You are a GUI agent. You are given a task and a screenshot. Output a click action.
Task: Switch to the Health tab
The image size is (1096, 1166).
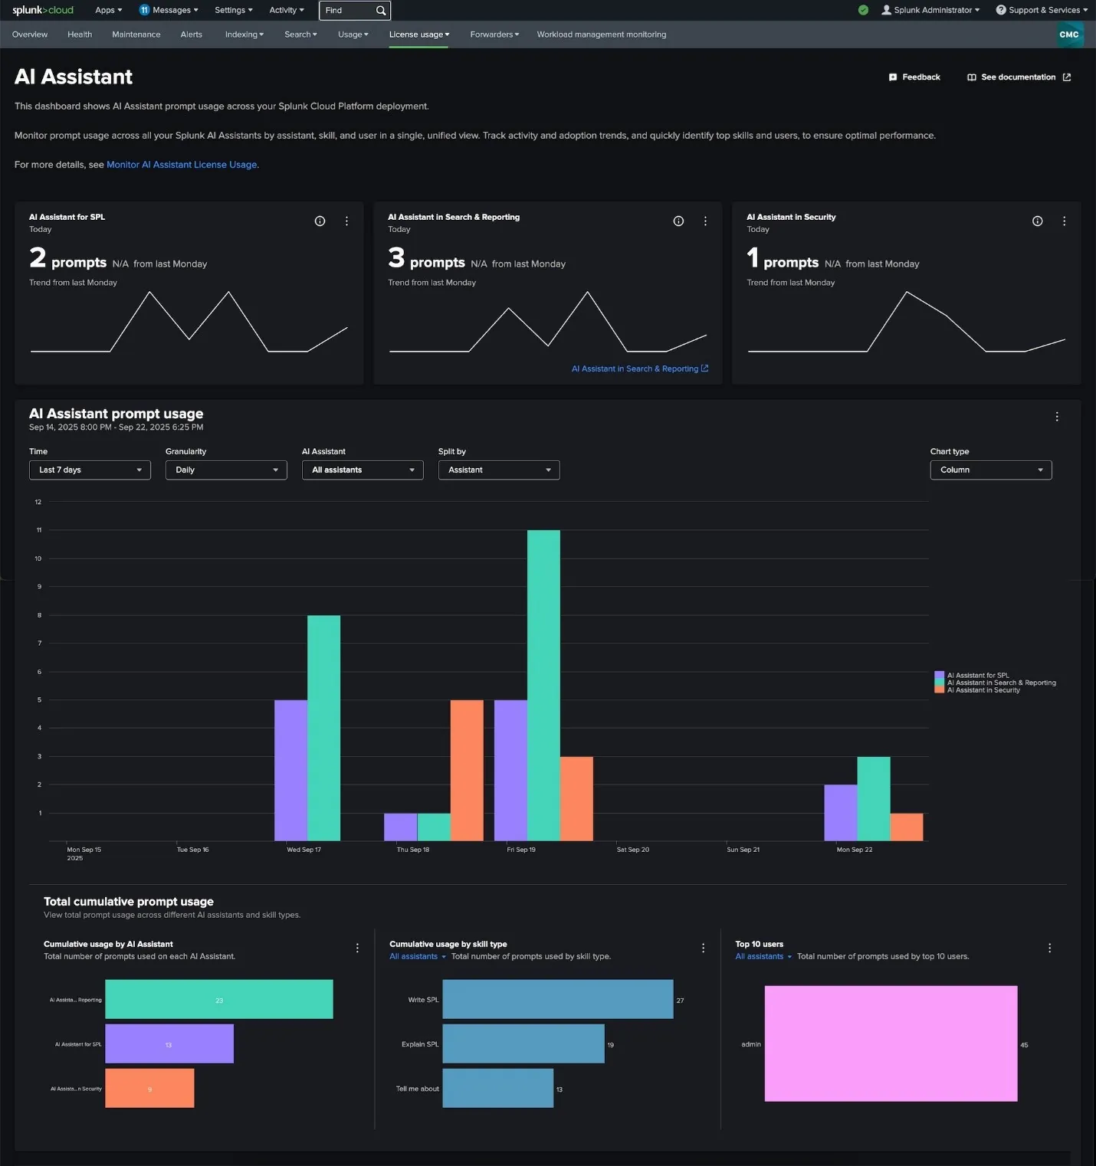point(79,34)
